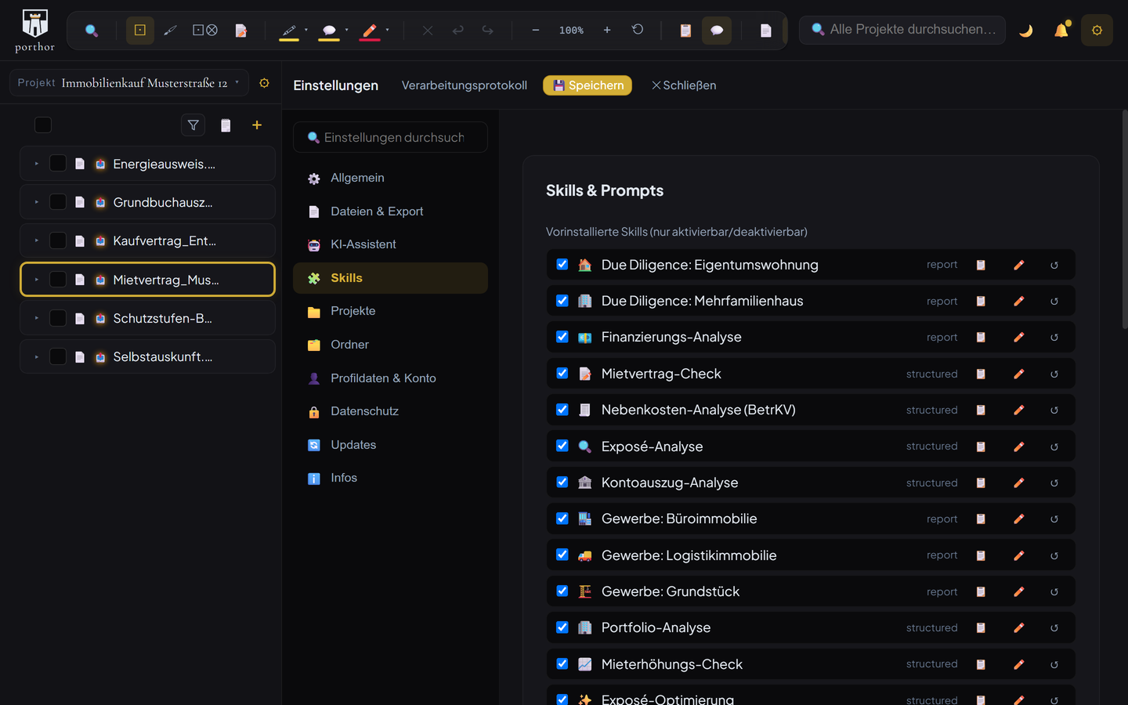Viewport: 1128px width, 705px height.
Task: Open speech bubble tool dropdown arrow
Action: click(x=346, y=31)
